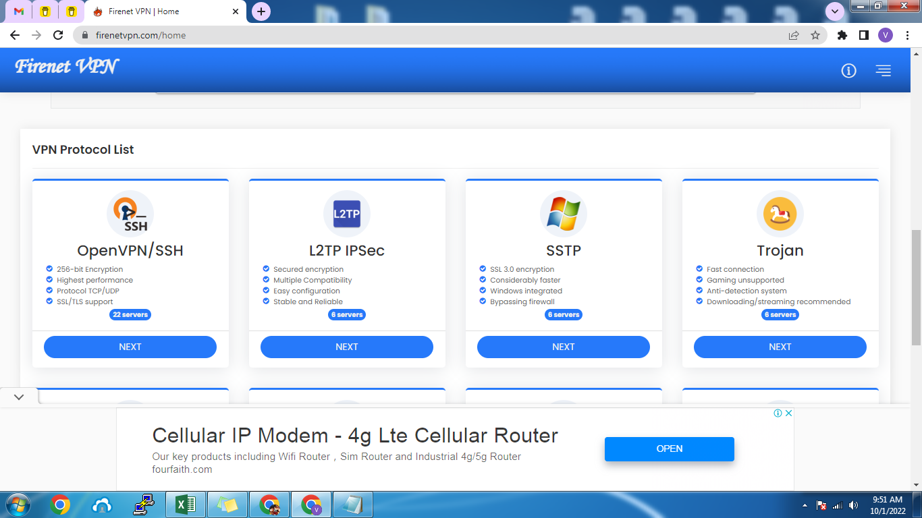Click the padlock site security icon
Viewport: 922px width, 518px height.
coord(85,35)
